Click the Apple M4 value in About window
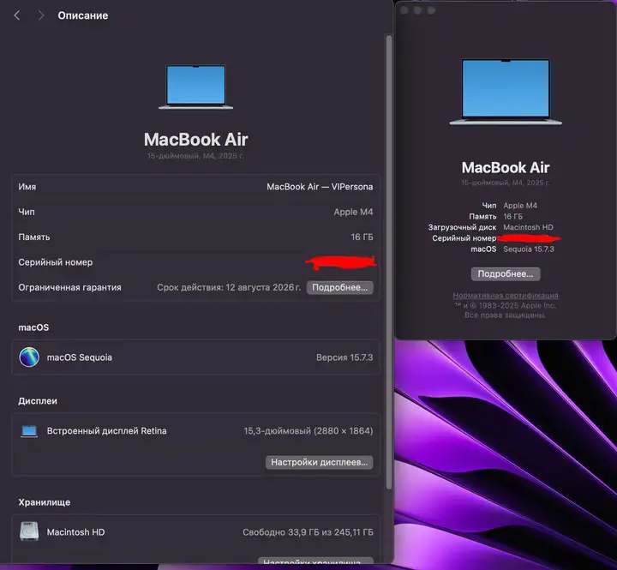Viewport: 617px width, 570px height. [520, 206]
